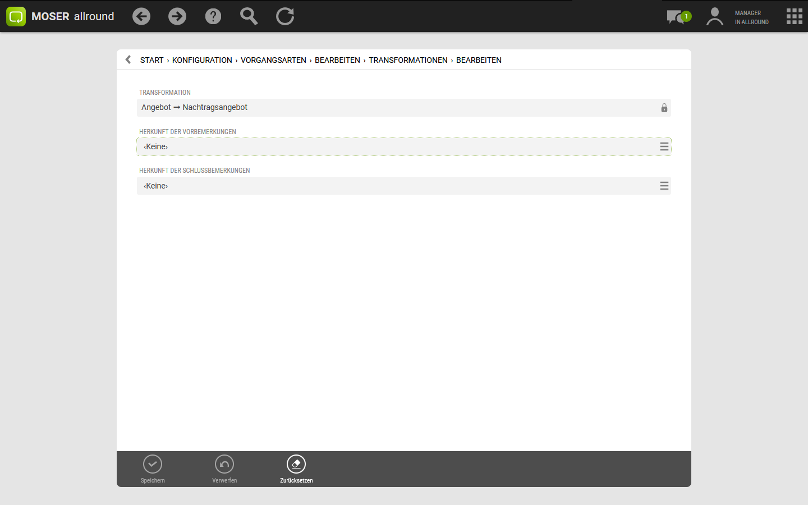This screenshot has width=808, height=505.
Task: Click the breadcrumb back chevron
Action: 128,59
